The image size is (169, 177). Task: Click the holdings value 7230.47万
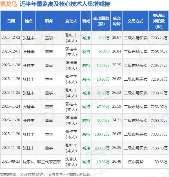pos(159,93)
